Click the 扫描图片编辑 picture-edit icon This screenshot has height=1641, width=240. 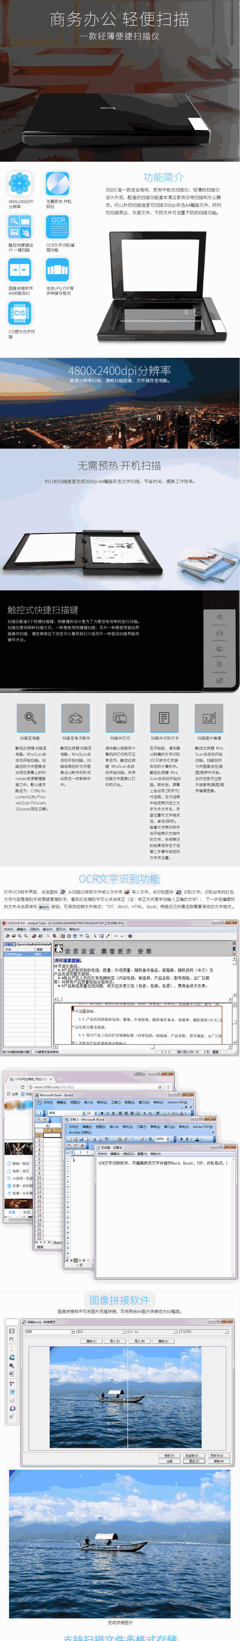click(209, 718)
